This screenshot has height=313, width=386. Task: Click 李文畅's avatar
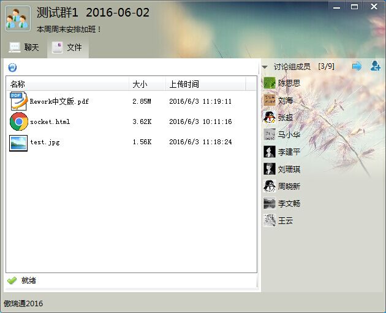coord(270,203)
